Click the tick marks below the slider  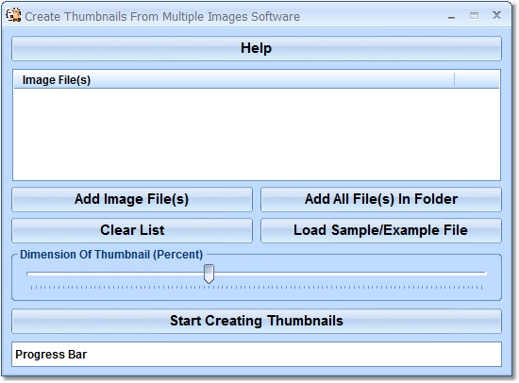point(257,288)
